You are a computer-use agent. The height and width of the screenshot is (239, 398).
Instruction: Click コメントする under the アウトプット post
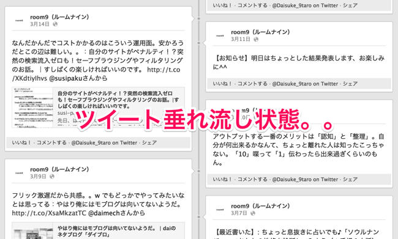coord(252,180)
